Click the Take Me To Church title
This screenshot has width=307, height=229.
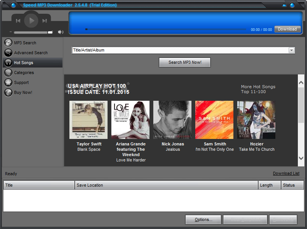tap(257, 149)
